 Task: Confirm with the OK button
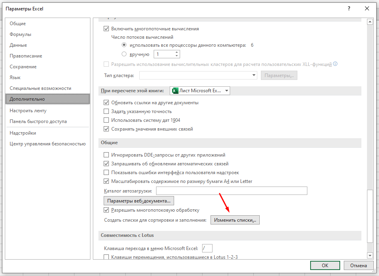[325, 265]
